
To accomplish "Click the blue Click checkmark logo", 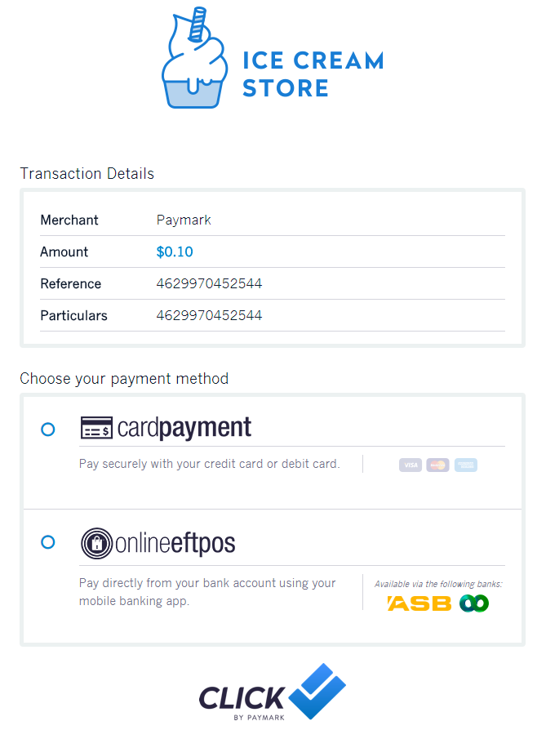I will 317,691.
